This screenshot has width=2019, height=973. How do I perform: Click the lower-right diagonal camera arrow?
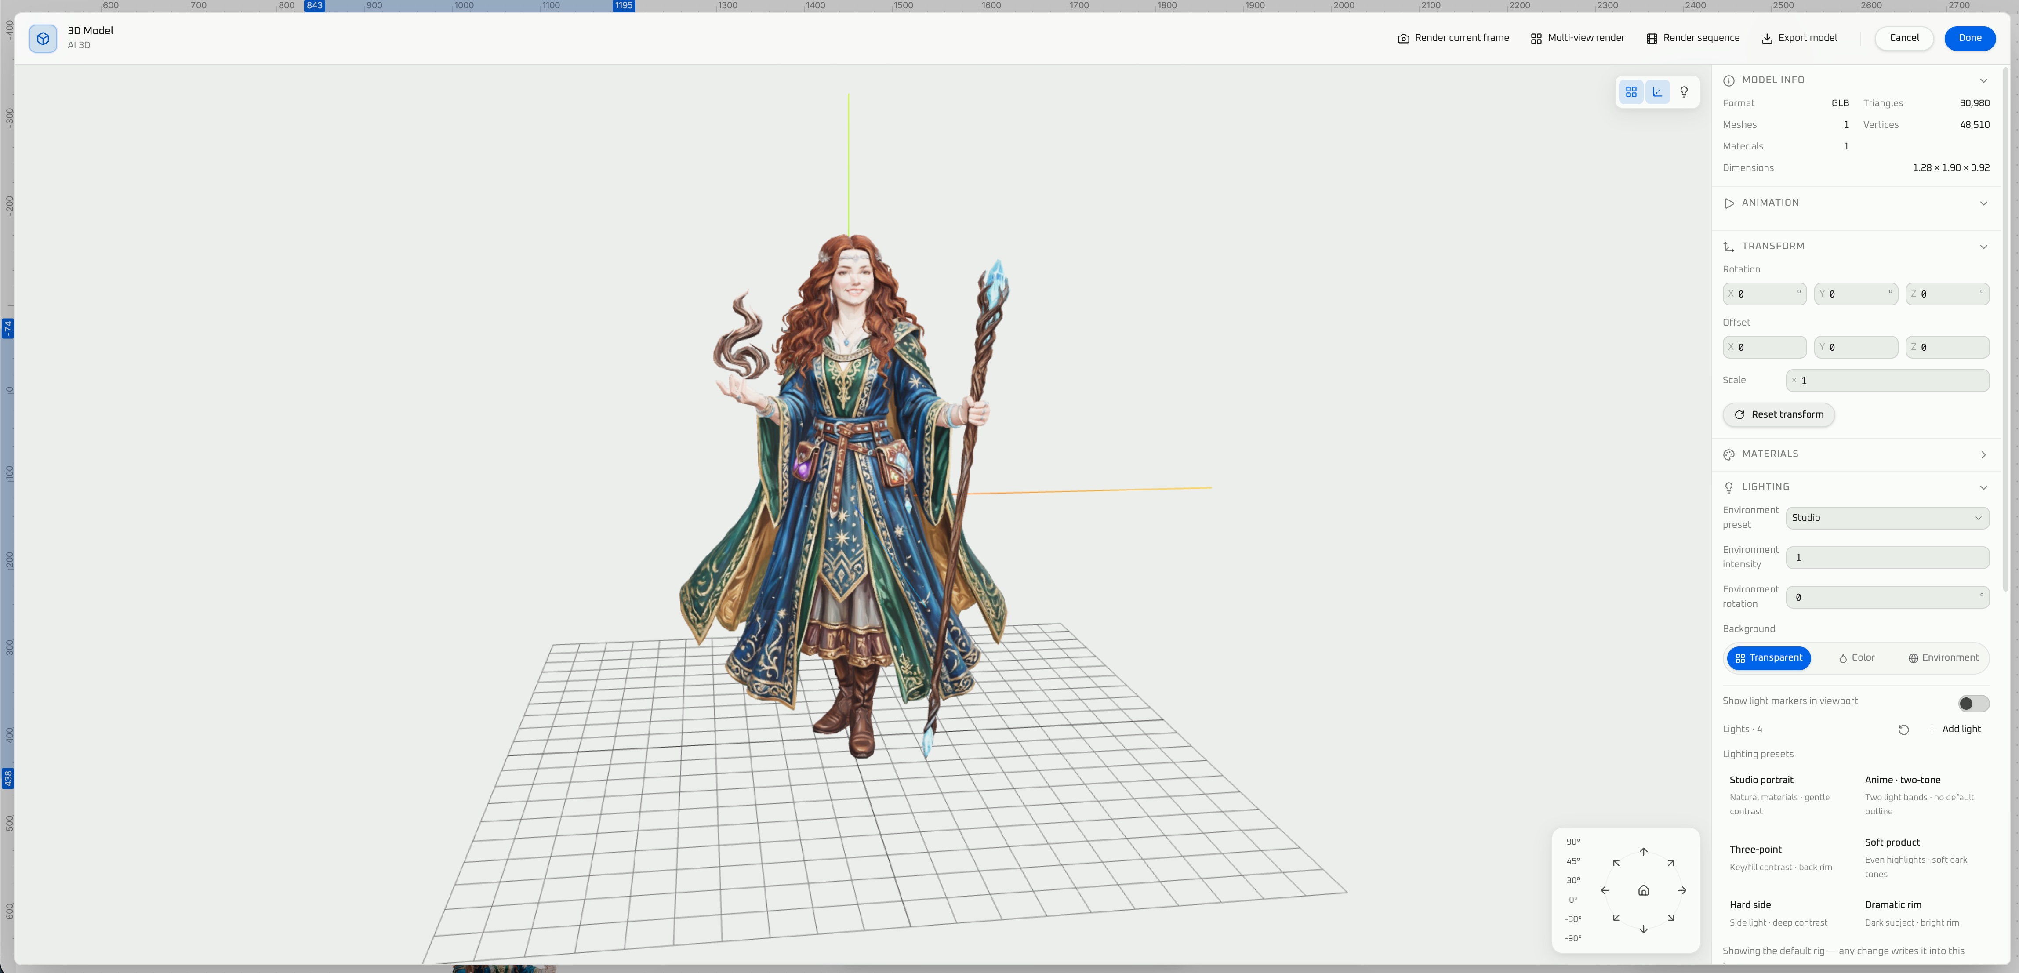point(1671,917)
